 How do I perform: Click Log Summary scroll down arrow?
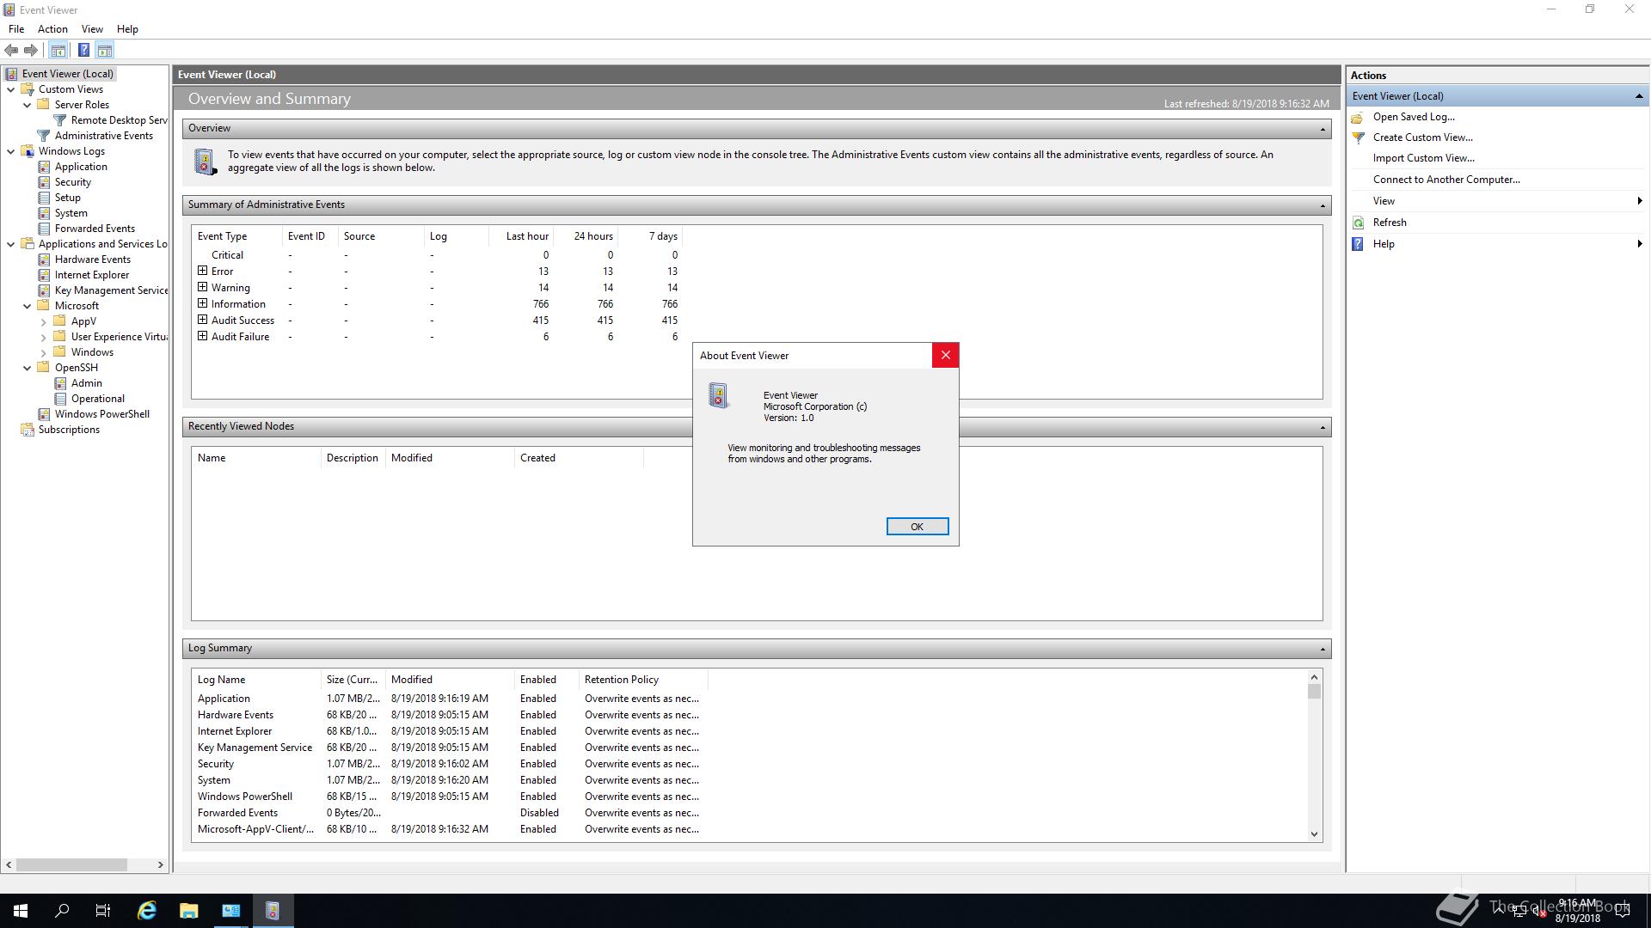[1314, 833]
